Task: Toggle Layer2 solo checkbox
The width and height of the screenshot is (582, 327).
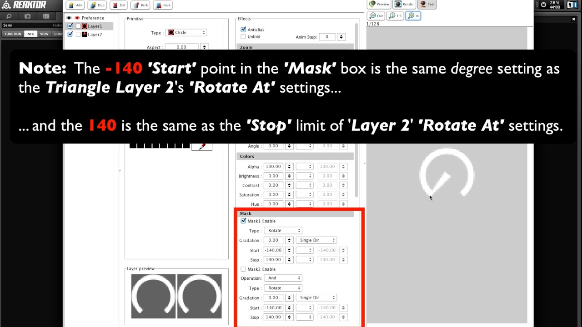Action: point(78,35)
